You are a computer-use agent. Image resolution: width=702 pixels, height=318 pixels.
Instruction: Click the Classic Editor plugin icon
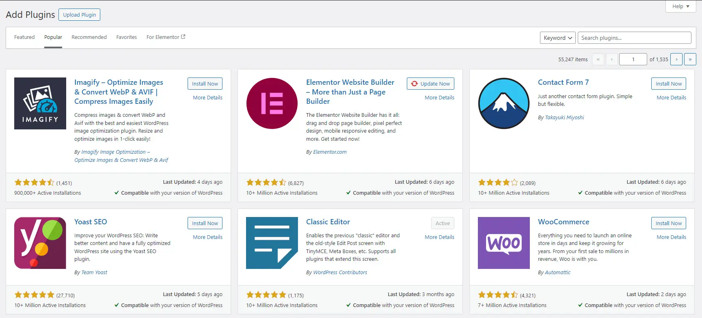(272, 243)
